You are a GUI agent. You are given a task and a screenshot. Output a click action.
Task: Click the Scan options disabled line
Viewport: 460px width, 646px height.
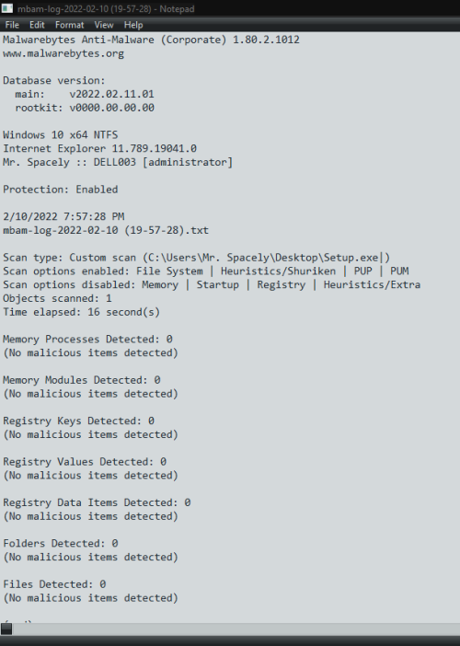212,284
